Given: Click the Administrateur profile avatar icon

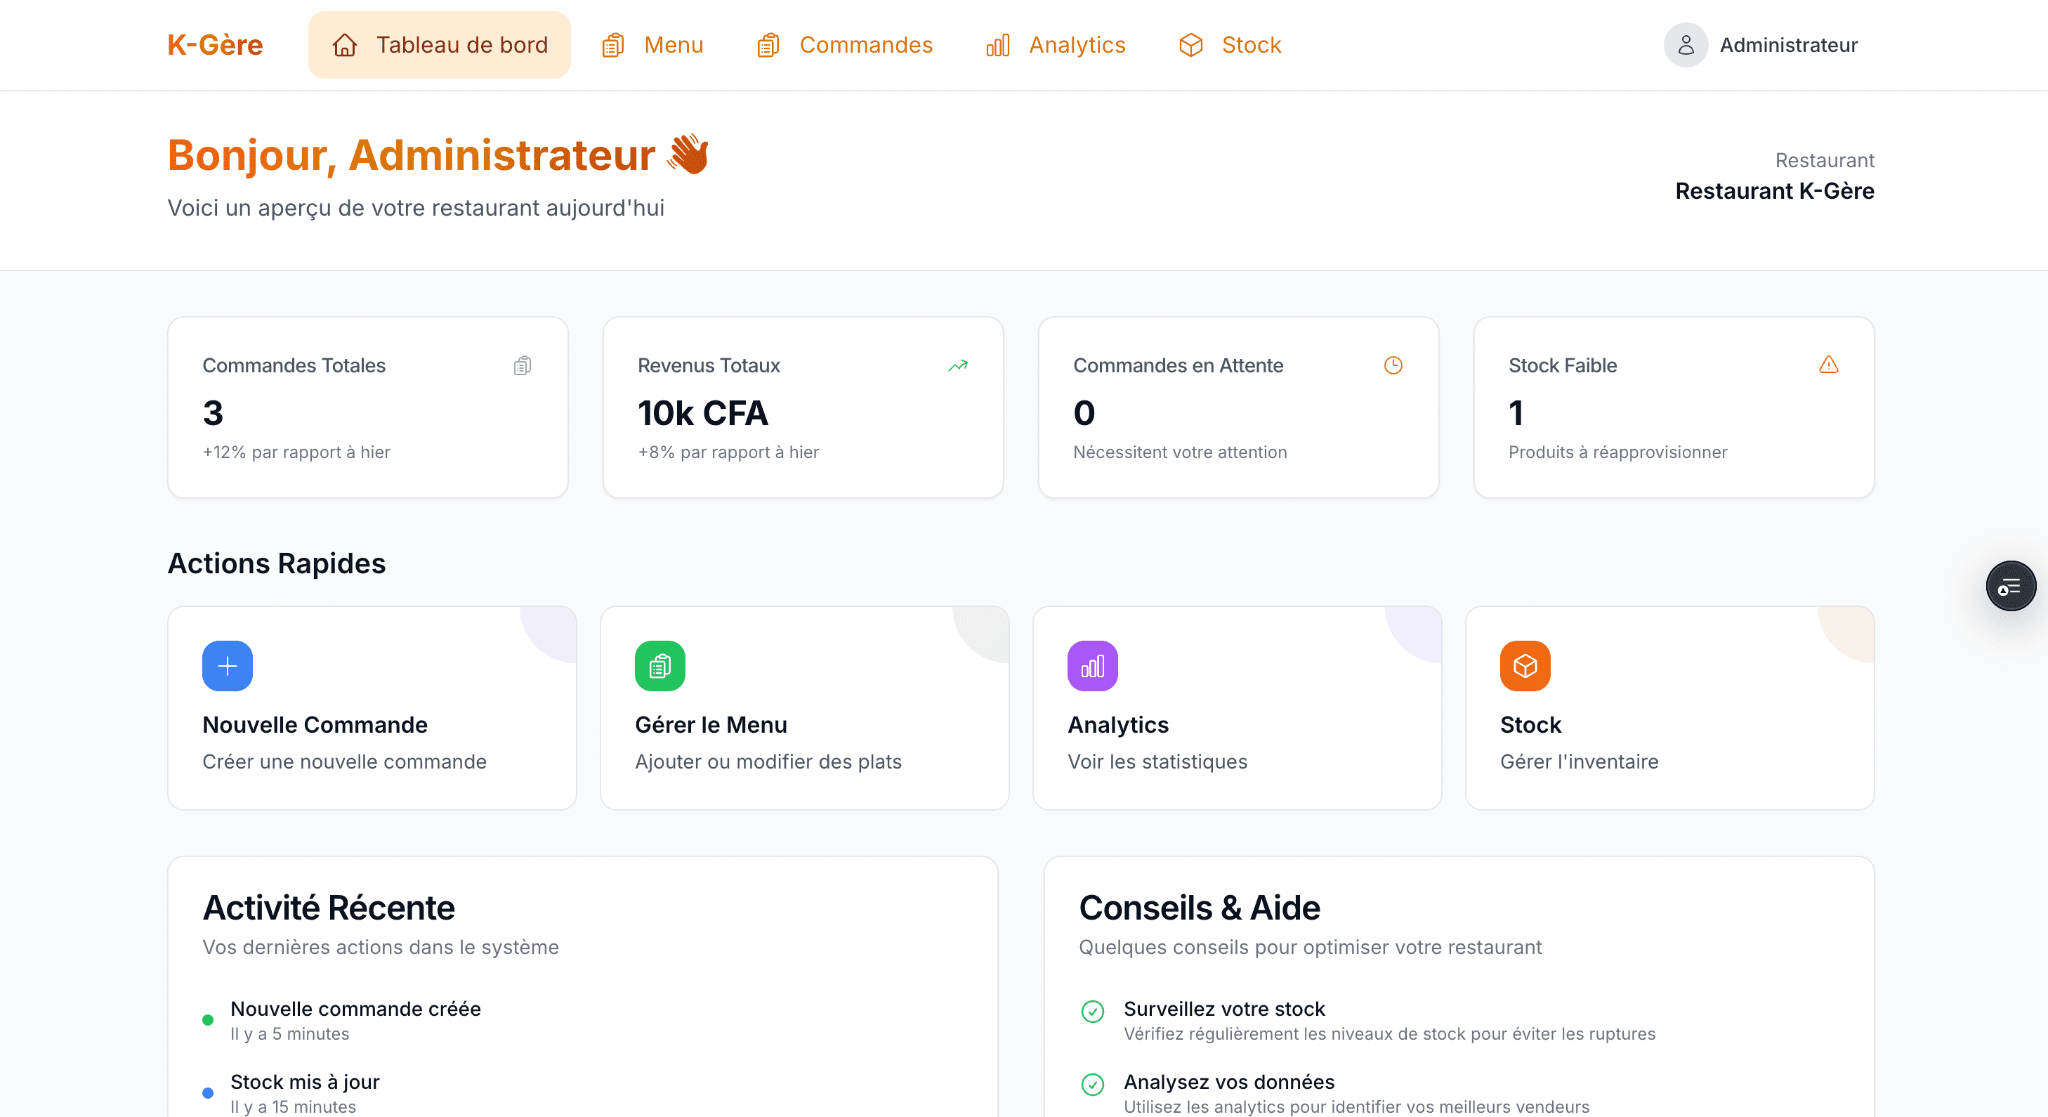Looking at the screenshot, I should click(1686, 44).
